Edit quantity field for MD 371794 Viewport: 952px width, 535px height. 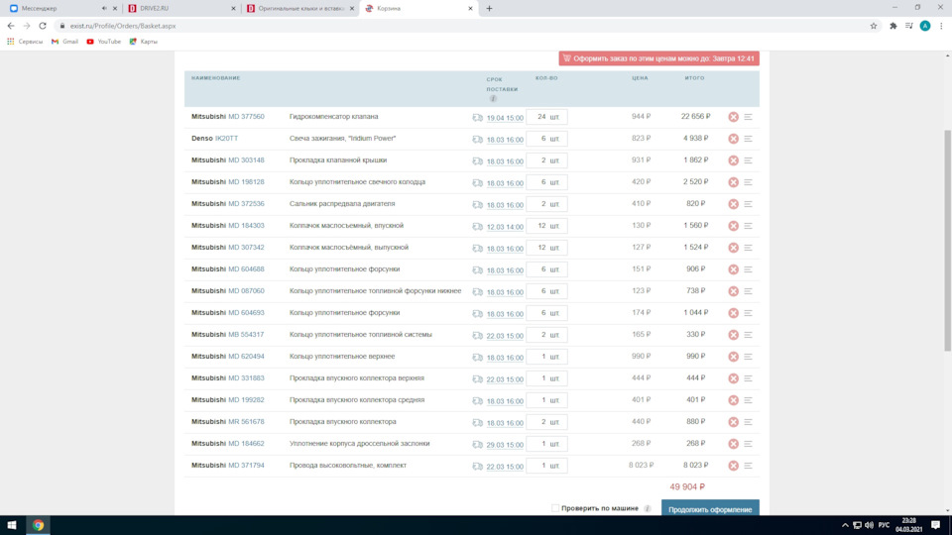coord(546,466)
